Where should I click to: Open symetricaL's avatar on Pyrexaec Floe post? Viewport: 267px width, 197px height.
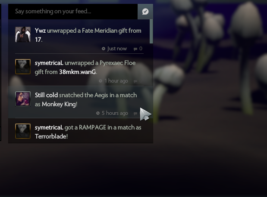[23, 67]
